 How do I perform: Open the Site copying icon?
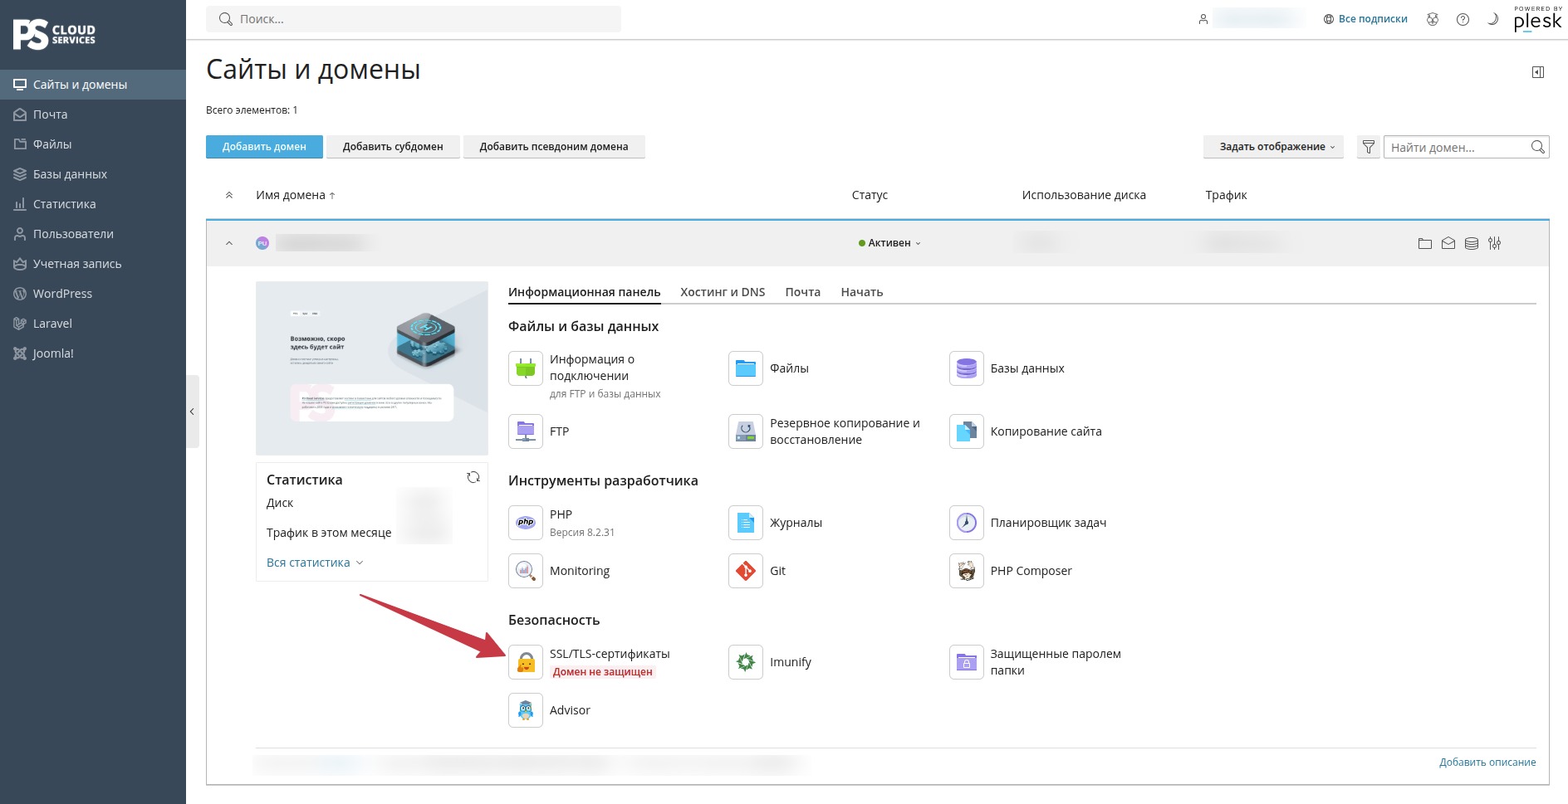pyautogui.click(x=966, y=431)
